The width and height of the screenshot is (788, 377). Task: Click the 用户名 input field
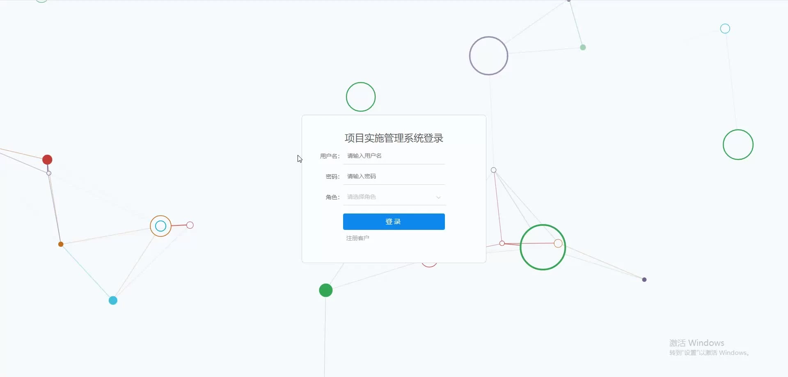coord(394,156)
